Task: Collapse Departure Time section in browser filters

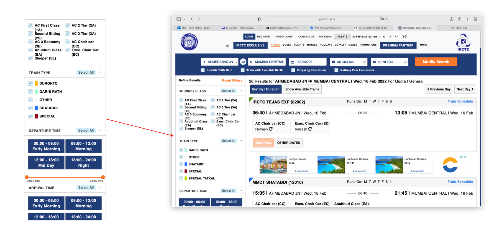Action: tap(241, 190)
